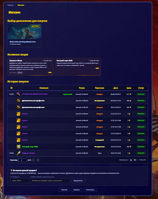Open Дополнительная профессия dated 02.08.26
This screenshot has width=158, height=199.
click(33, 100)
